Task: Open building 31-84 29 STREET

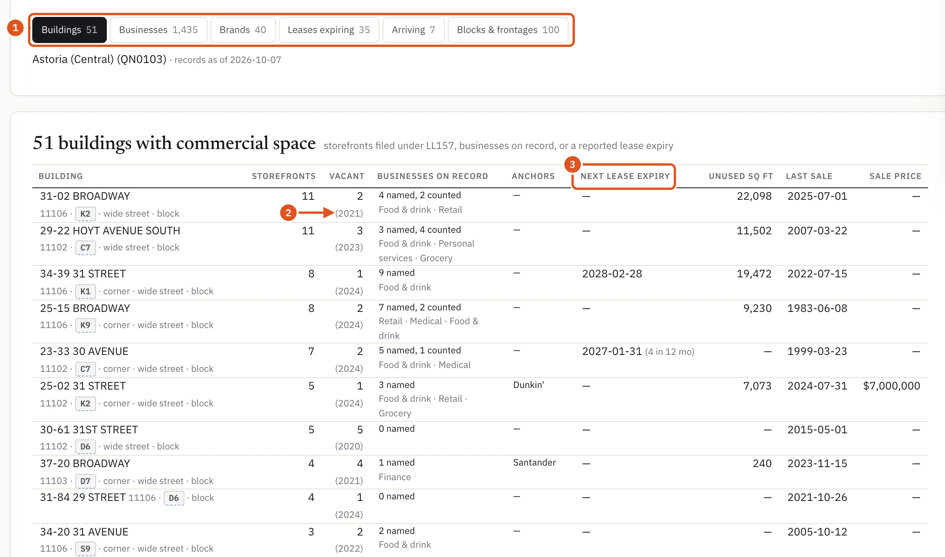Action: pyautogui.click(x=83, y=497)
